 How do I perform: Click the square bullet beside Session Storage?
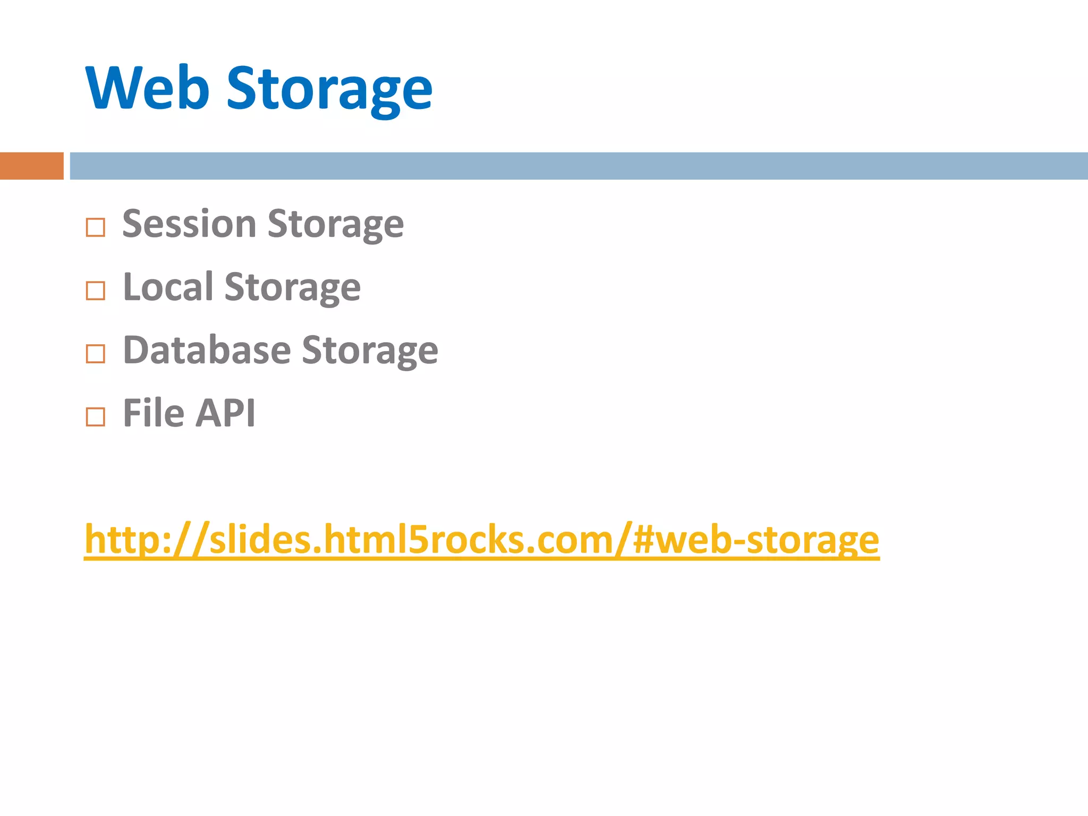(96, 227)
